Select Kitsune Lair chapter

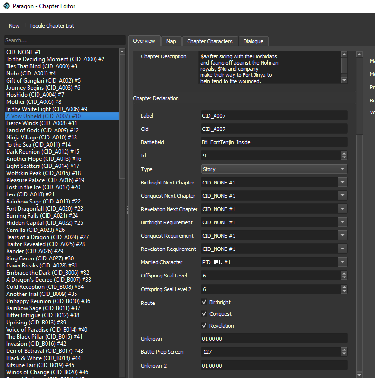[x=62, y=365]
